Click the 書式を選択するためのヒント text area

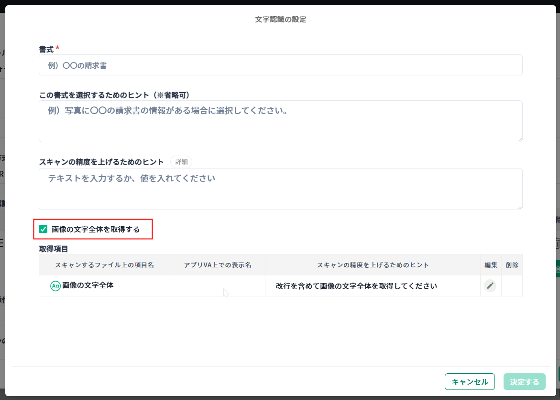tap(280, 121)
